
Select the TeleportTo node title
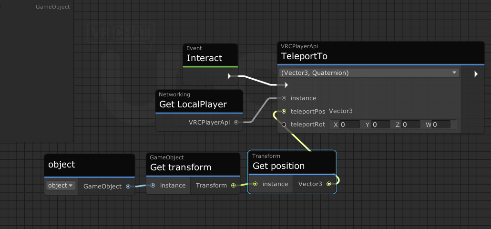pyautogui.click(x=304, y=56)
